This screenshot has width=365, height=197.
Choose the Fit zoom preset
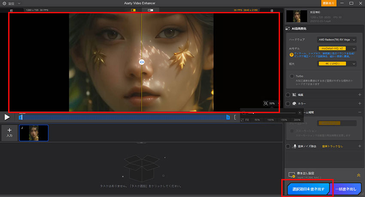click(245, 120)
